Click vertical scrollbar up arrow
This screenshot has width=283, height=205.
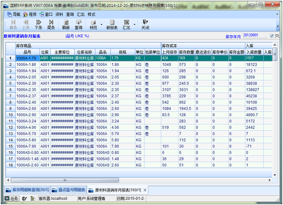275,45
